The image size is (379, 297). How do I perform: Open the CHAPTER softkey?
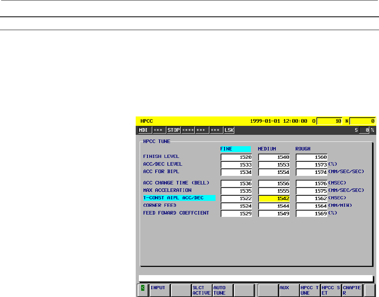(x=352, y=290)
